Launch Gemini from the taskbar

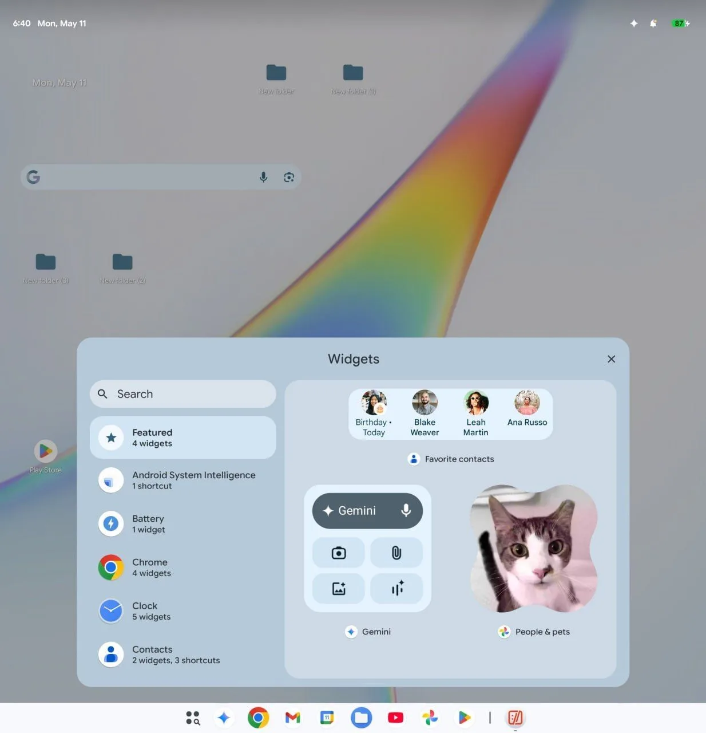coord(224,718)
